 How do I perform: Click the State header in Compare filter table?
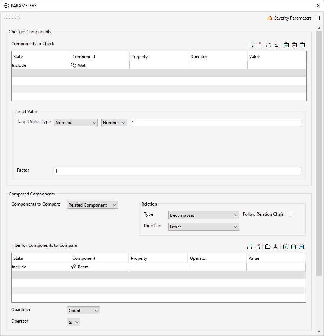click(41, 258)
